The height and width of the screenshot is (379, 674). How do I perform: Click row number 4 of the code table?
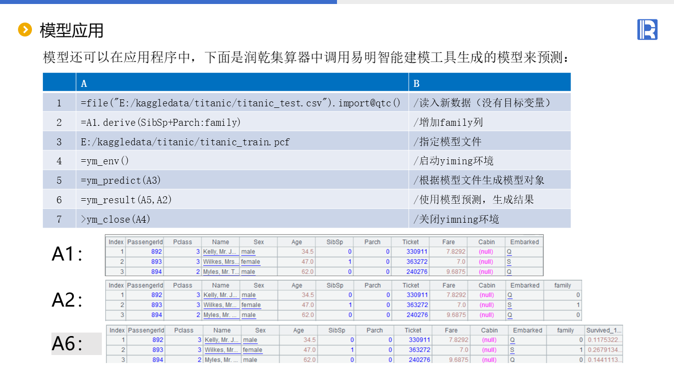point(59,161)
